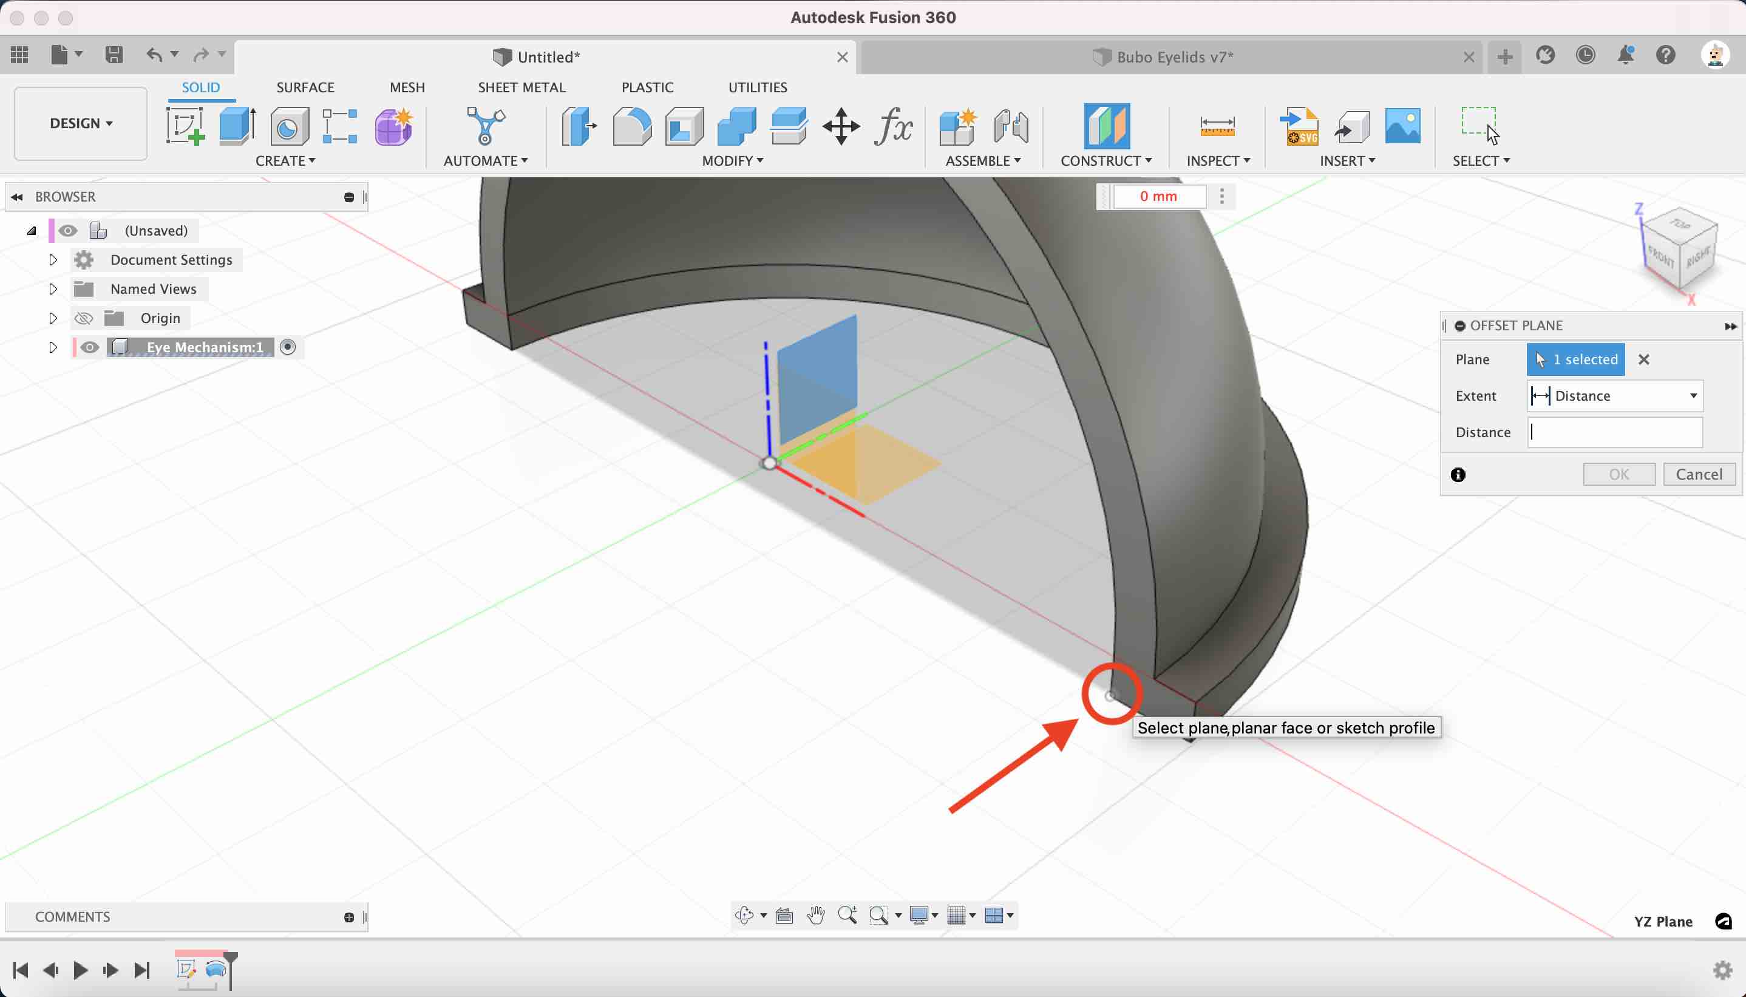Switch to the Surface tab
This screenshot has width=1746, height=997.
click(305, 86)
